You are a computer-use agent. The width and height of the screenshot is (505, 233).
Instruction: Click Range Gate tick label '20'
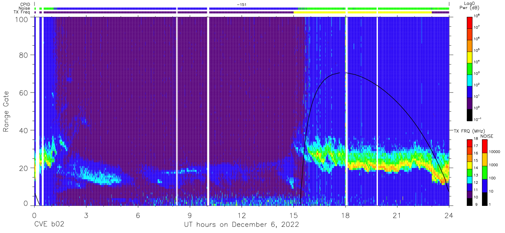[x=23, y=168]
